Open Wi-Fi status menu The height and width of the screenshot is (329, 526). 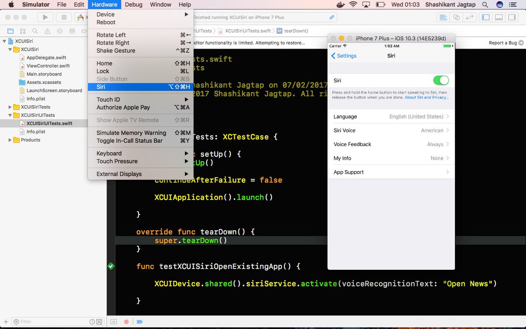[353, 5]
